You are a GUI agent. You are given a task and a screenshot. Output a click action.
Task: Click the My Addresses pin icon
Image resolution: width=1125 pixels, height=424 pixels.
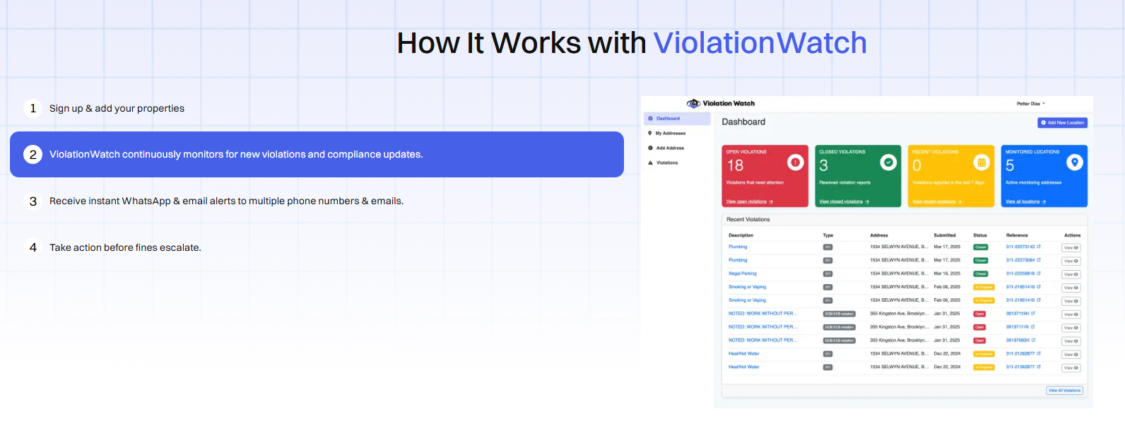point(650,133)
